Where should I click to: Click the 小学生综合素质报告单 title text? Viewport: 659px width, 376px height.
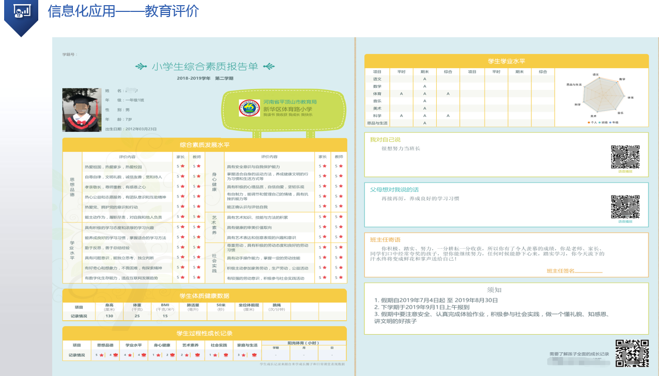[x=205, y=67]
